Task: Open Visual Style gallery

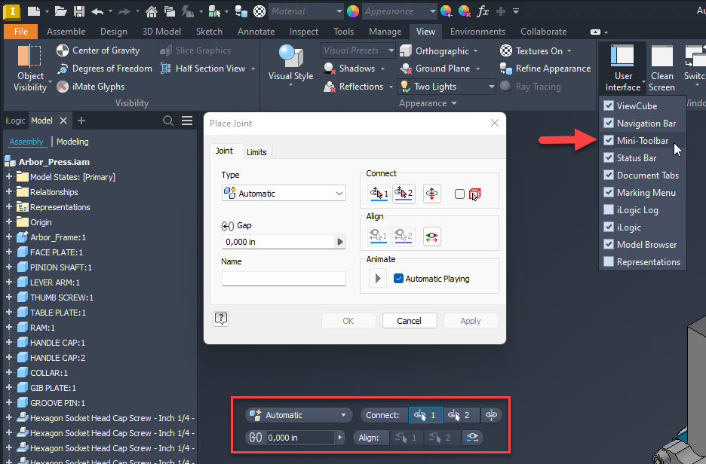Action: [291, 66]
